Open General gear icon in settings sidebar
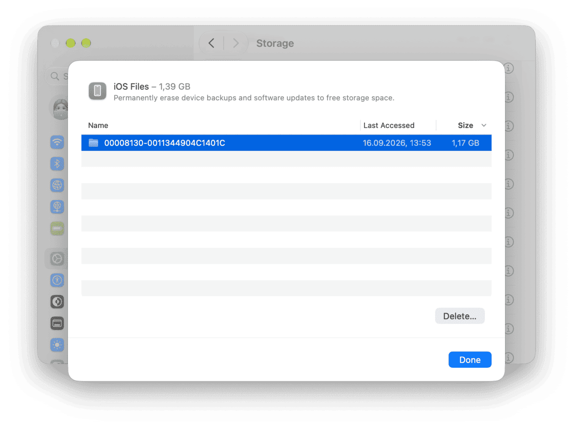 (x=57, y=258)
